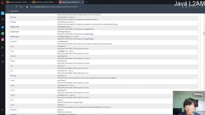The height and width of the screenshot is (115, 205).
Task: Close the Normal Calculator tab
Action: tap(30, 2)
